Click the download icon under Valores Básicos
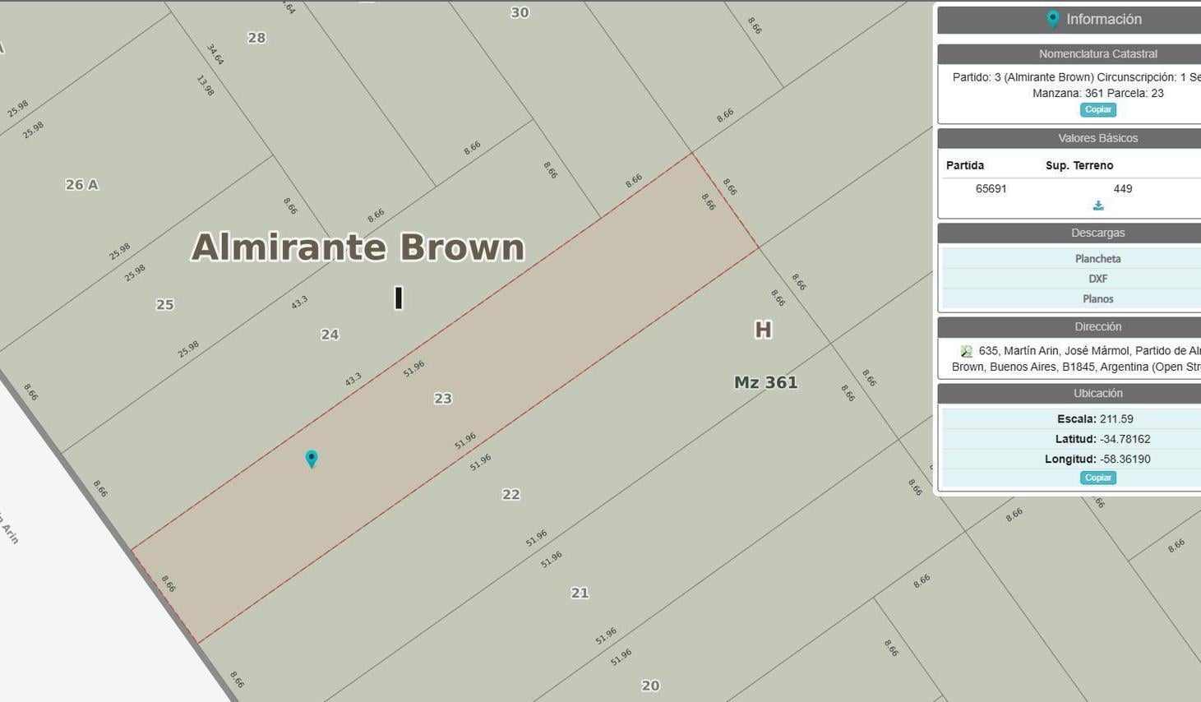 pos(1098,206)
